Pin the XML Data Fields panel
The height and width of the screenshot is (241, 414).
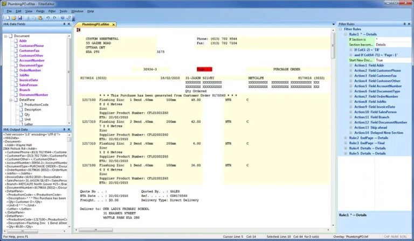click(64, 24)
